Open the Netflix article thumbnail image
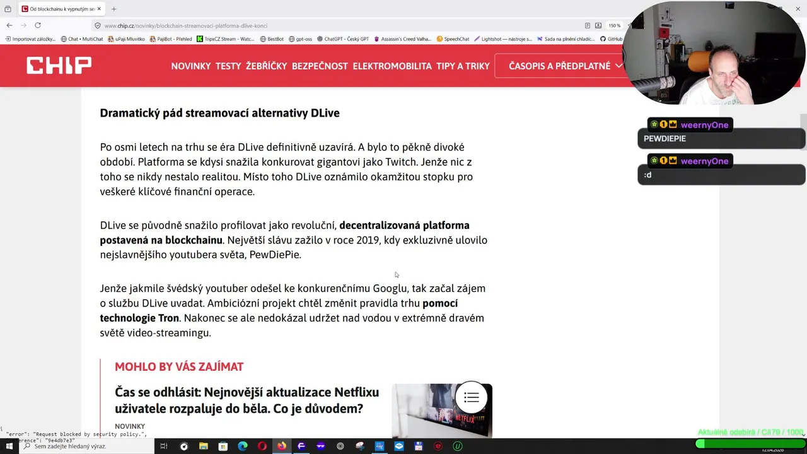The image size is (807, 454). (x=442, y=410)
